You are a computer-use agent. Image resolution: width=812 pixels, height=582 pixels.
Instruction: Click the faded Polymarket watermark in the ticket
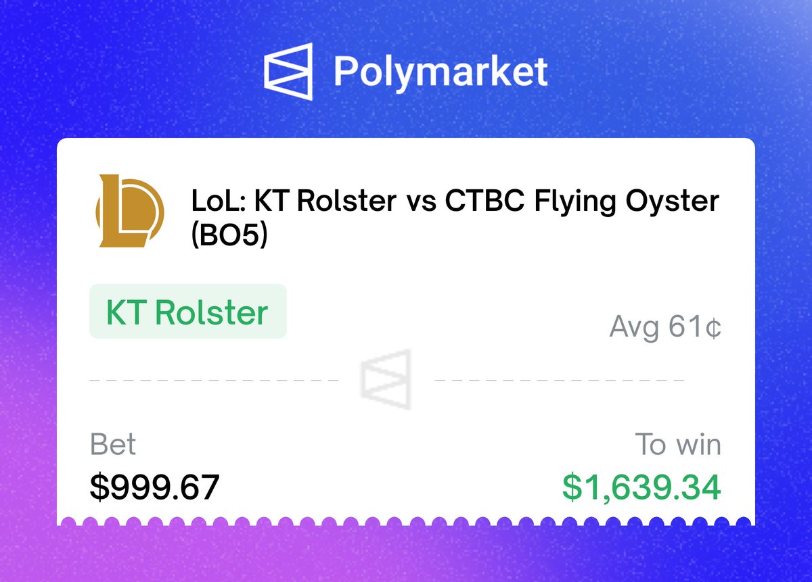click(386, 379)
